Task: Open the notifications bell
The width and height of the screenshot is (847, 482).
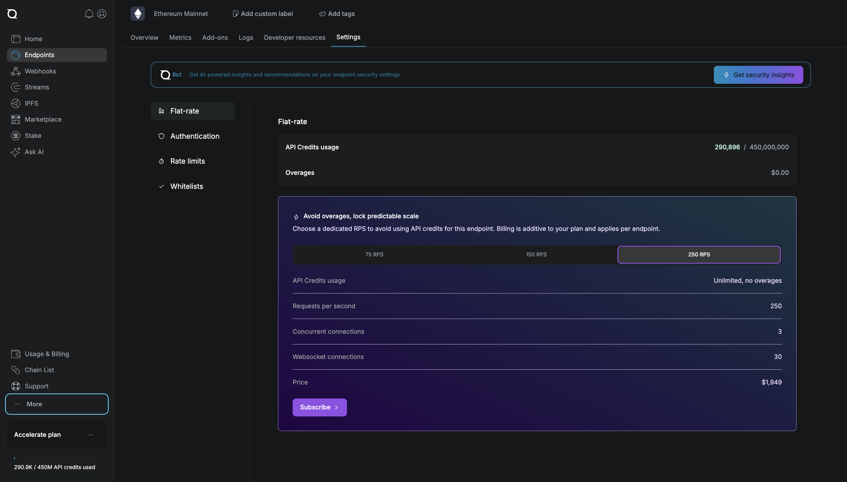Action: tap(89, 13)
